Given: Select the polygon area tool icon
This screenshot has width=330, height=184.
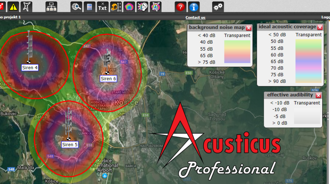Looking at the screenshot, I should click(26, 7).
